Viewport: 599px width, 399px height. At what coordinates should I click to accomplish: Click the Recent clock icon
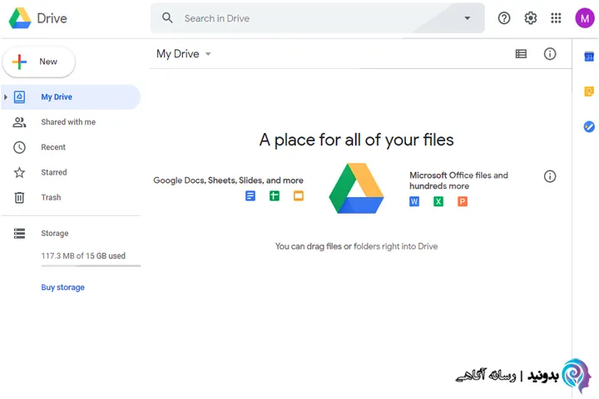[x=19, y=147]
